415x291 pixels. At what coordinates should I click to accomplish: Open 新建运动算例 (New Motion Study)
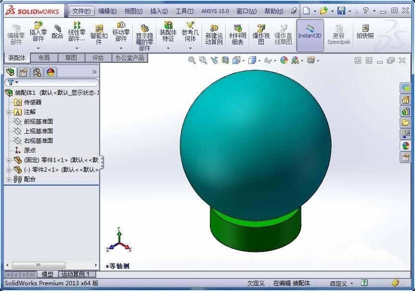click(x=213, y=34)
